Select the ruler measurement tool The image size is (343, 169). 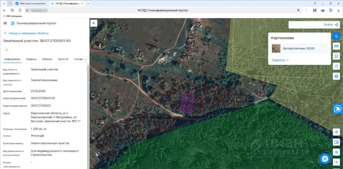[x=336, y=46]
